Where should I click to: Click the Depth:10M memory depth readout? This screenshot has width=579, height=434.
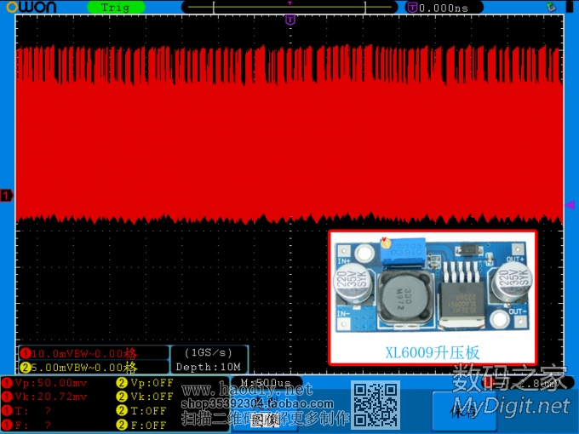(209, 367)
